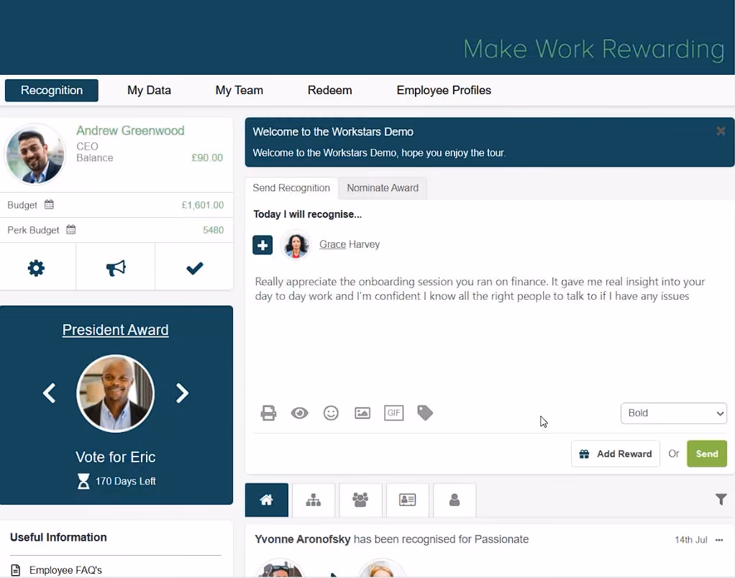Open Andrew Greenwood name link

(x=130, y=131)
